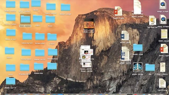Select the 'MIKR...niy.pdf' document
This screenshot has width=169, height=95.
pos(164,34)
